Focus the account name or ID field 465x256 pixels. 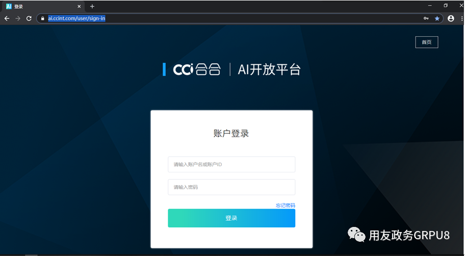(x=231, y=164)
